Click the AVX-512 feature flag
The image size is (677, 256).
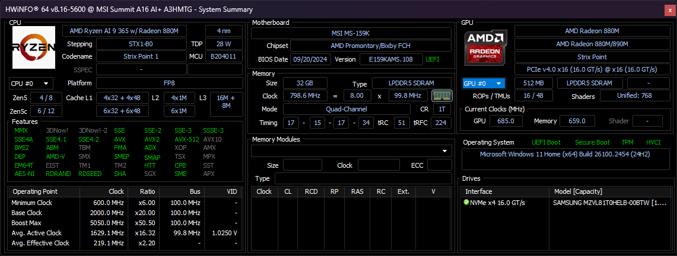(187, 139)
